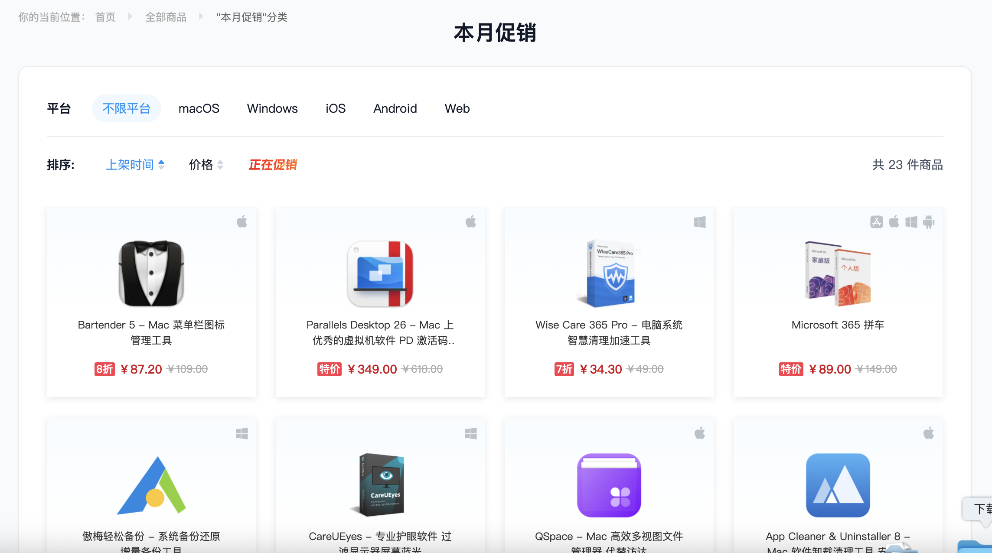Click the Windows icon on 傲梅轻松备份 card
Image resolution: width=992 pixels, height=553 pixels.
click(242, 433)
